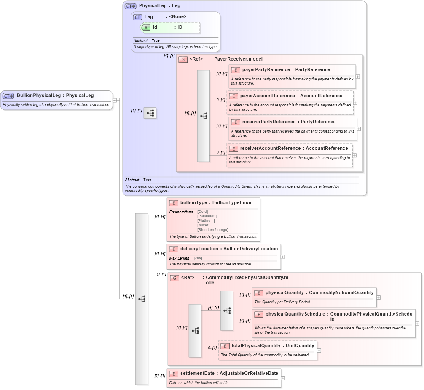Select the 'The Quantity per Delivery Period' description
The height and width of the screenshot is (390, 424).
282,302
